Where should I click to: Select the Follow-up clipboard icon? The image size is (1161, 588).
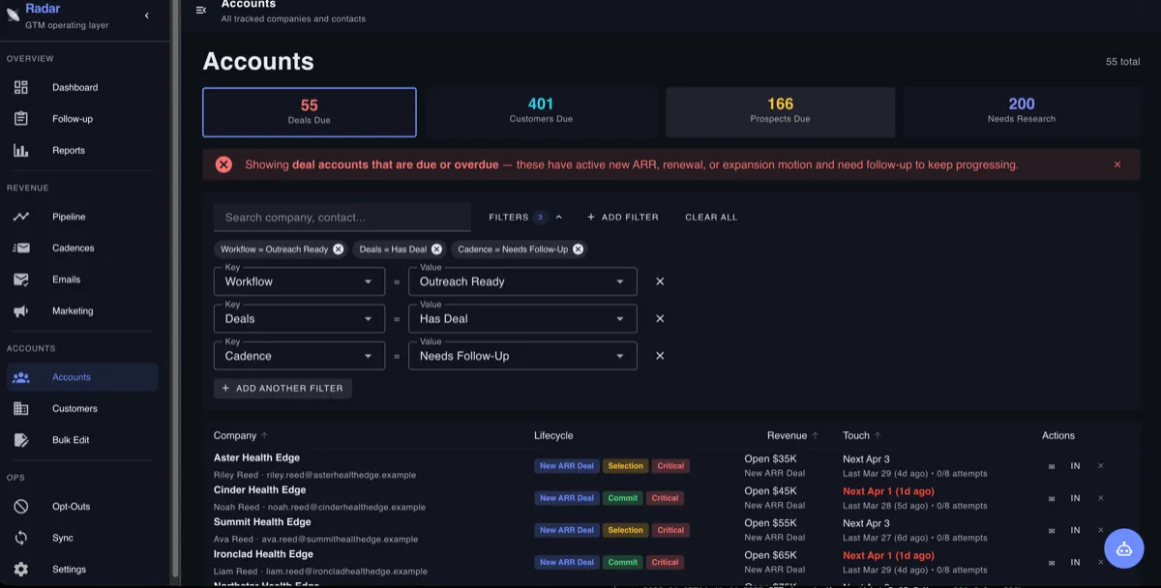[21, 118]
